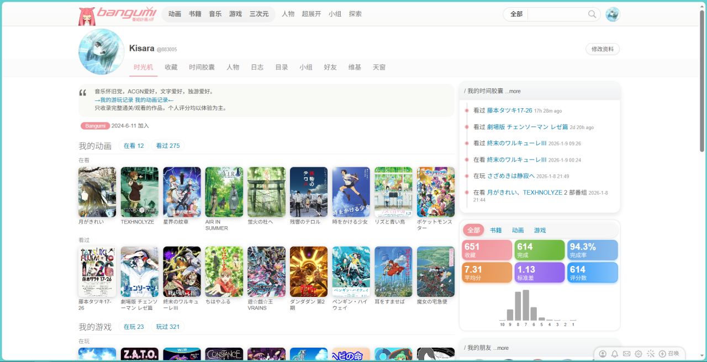
Task: Click the 召唤 summon lightning button
Action: point(669,354)
